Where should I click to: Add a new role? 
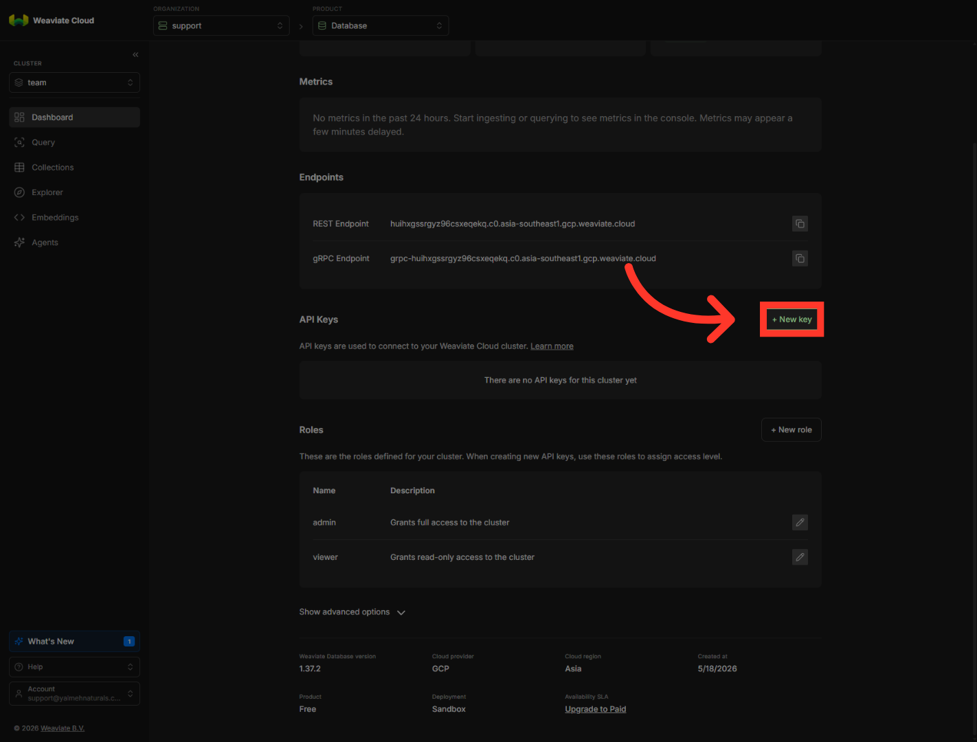click(x=791, y=430)
